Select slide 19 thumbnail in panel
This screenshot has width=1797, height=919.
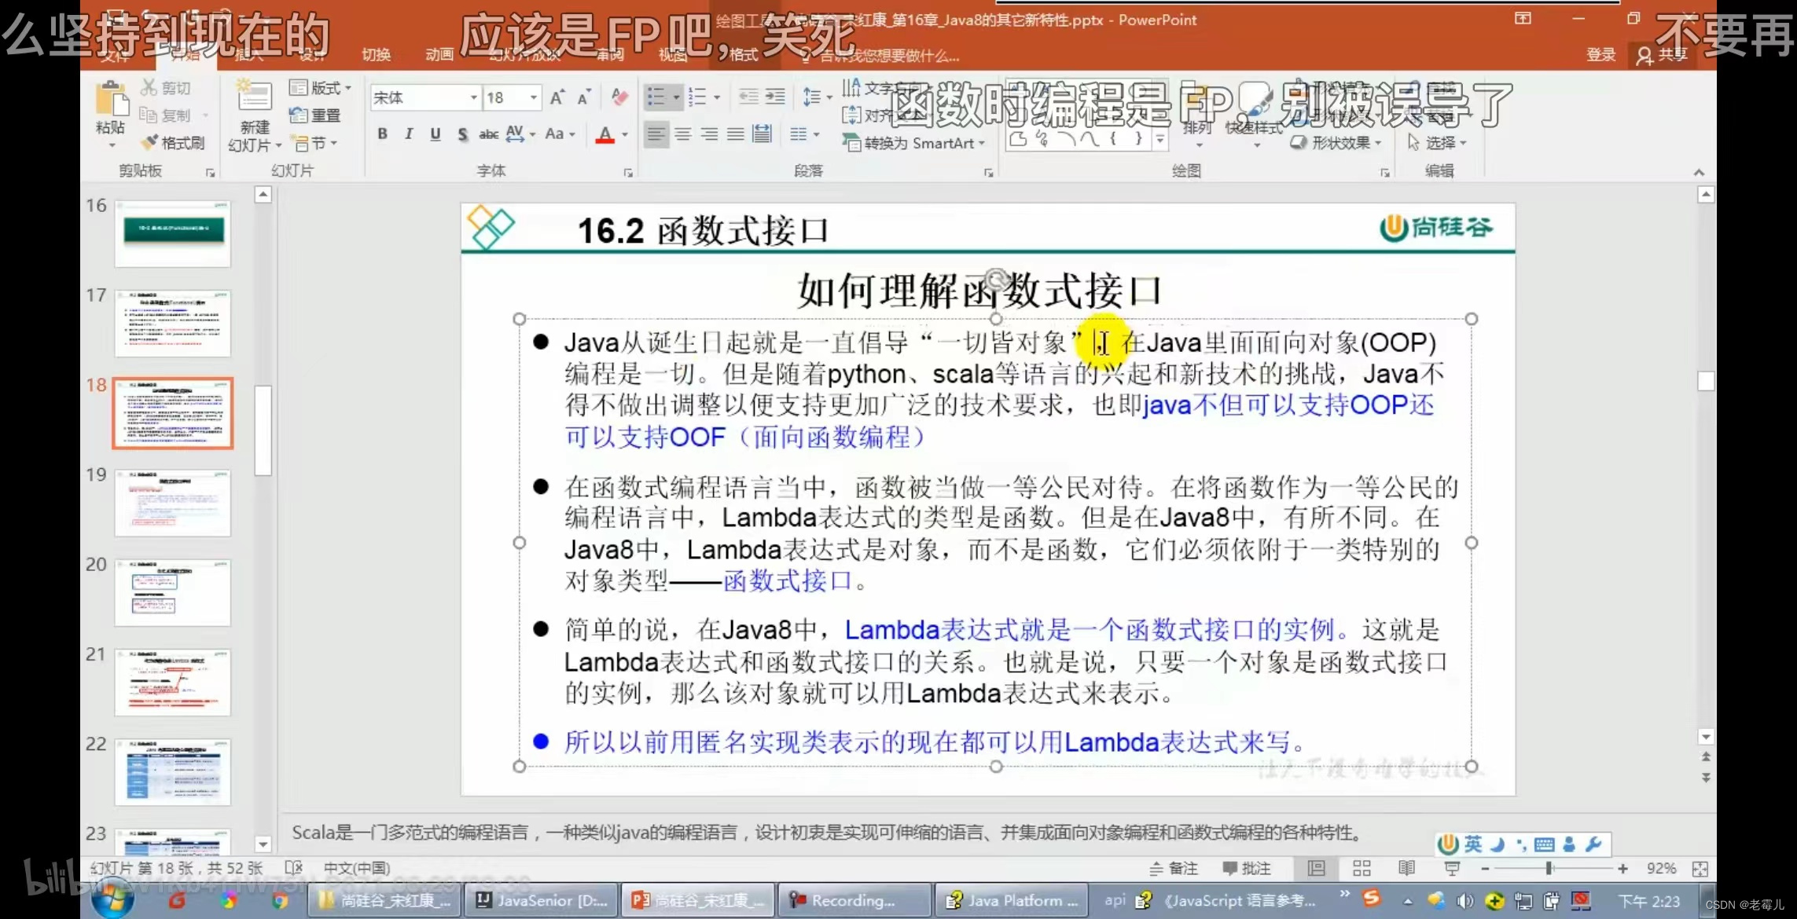pos(173,503)
